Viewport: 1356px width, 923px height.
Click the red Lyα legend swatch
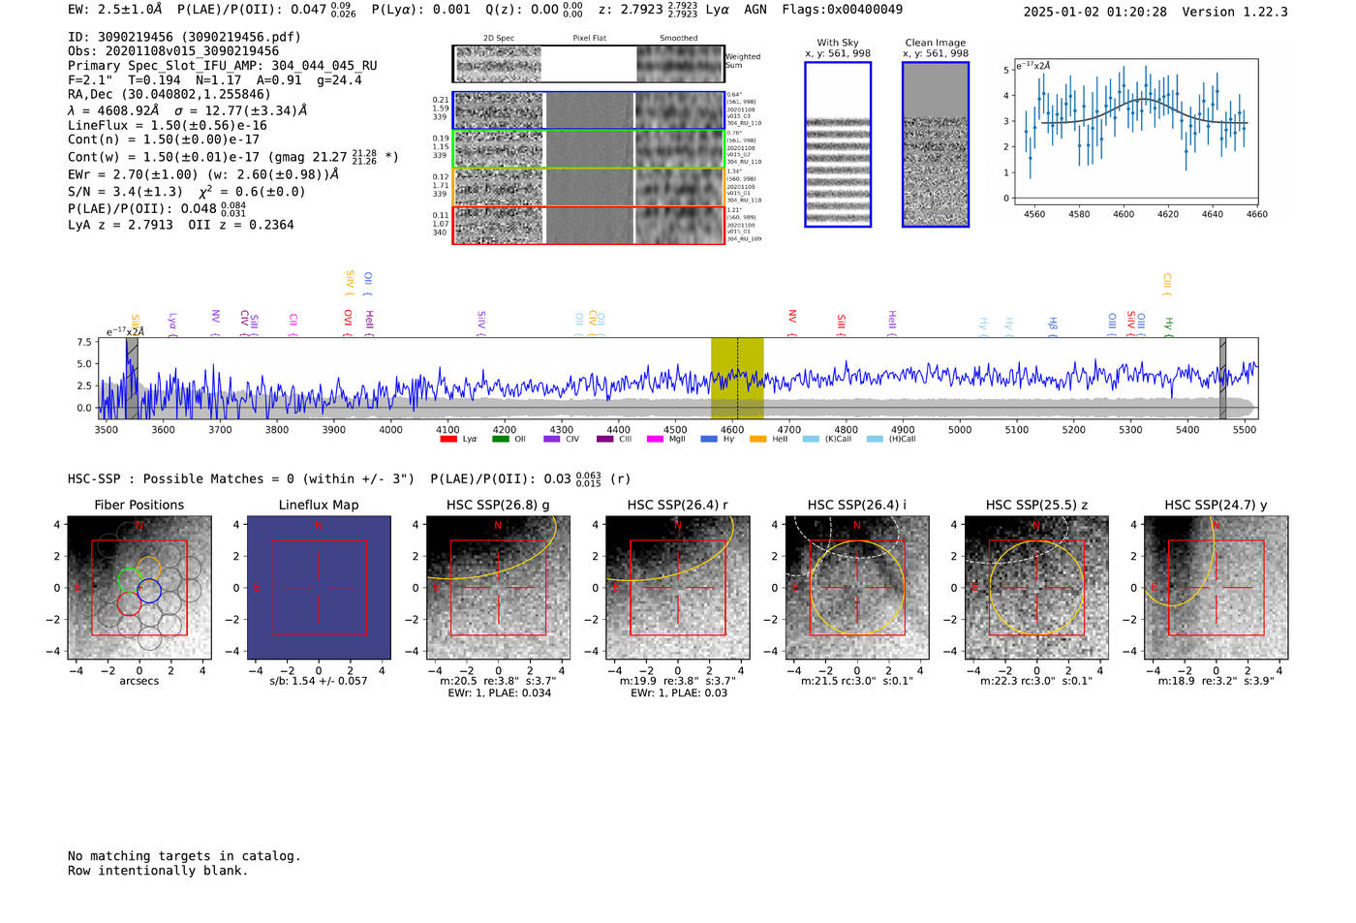coord(448,440)
